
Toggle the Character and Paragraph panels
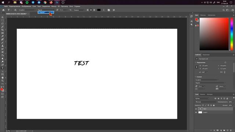click(109, 10)
